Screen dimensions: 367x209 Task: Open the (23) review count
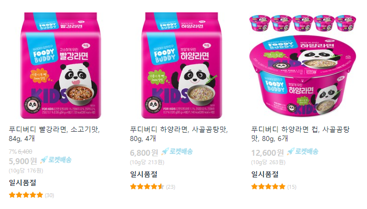click(x=171, y=187)
